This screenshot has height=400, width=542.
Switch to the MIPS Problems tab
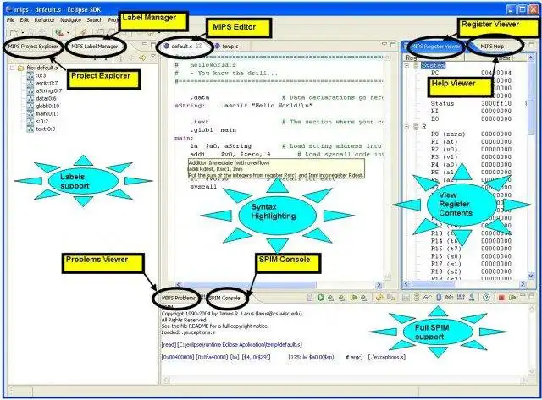click(179, 298)
